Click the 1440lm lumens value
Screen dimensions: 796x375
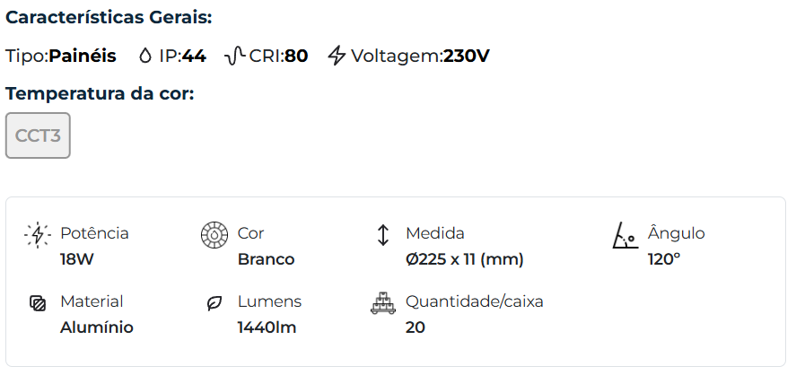coord(267,327)
